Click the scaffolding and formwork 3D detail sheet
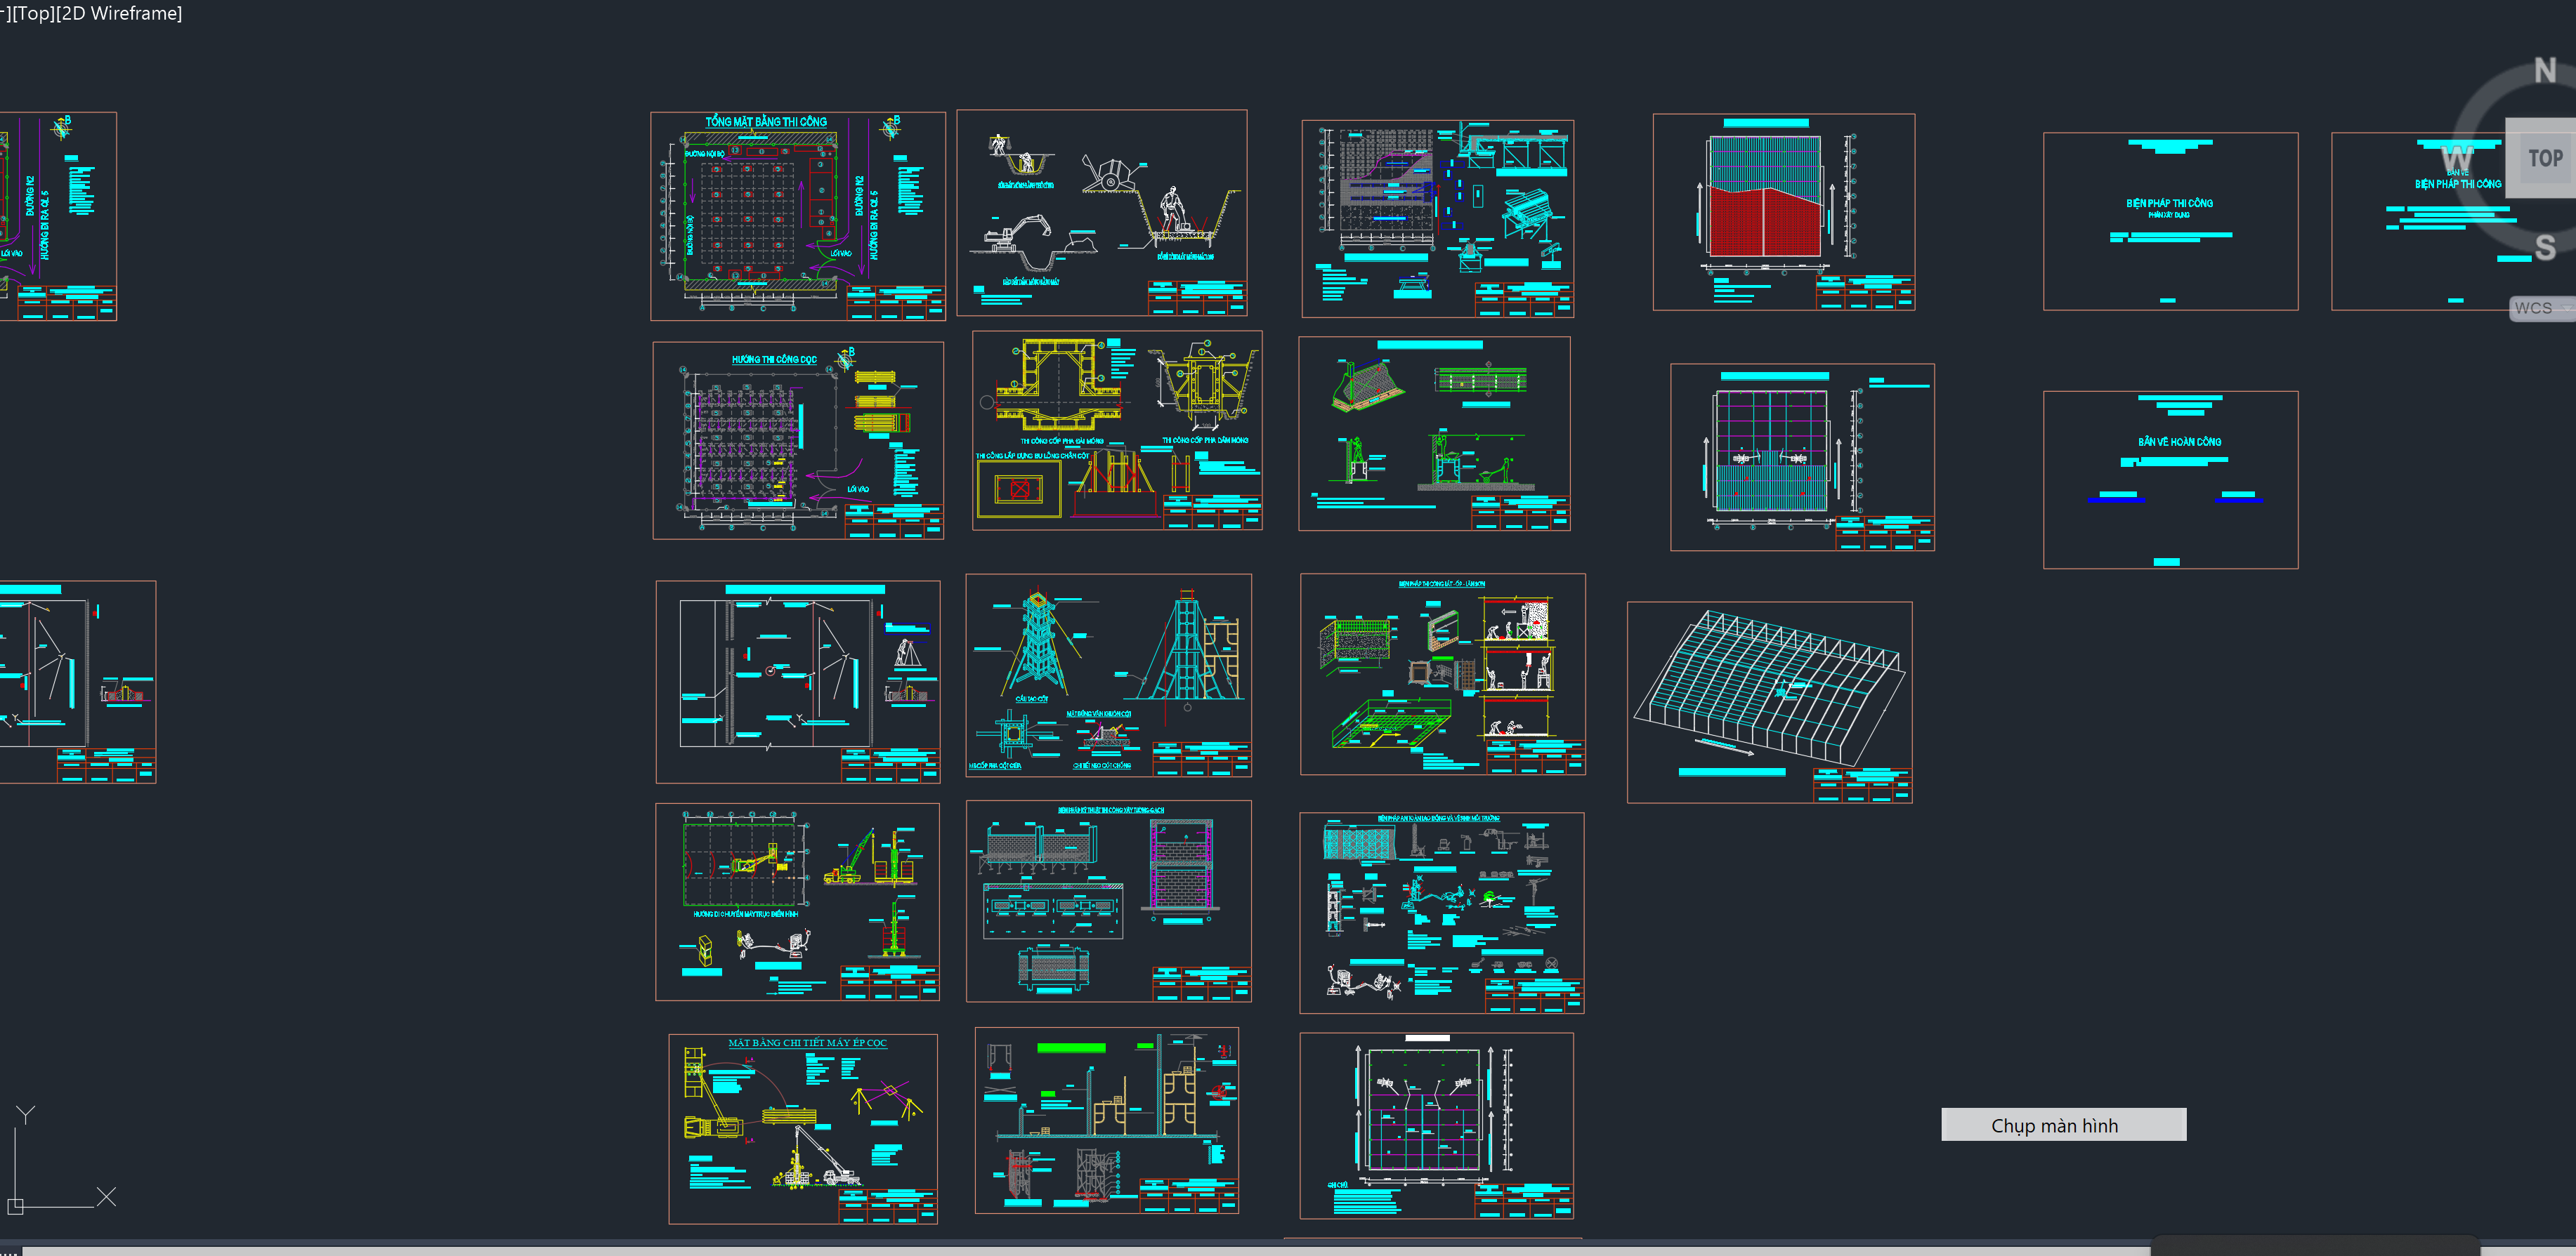2576x1256 pixels. click(x=1437, y=218)
